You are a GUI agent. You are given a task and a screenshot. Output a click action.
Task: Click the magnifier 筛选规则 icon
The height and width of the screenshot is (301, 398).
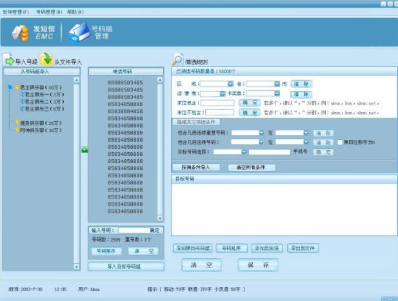pyautogui.click(x=177, y=61)
